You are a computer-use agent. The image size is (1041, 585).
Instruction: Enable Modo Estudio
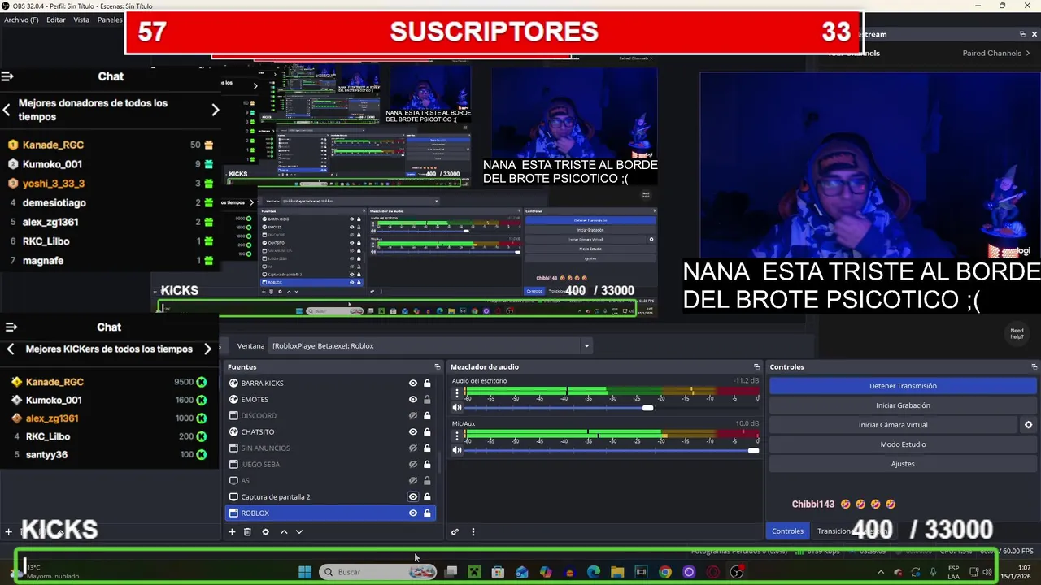pos(903,444)
